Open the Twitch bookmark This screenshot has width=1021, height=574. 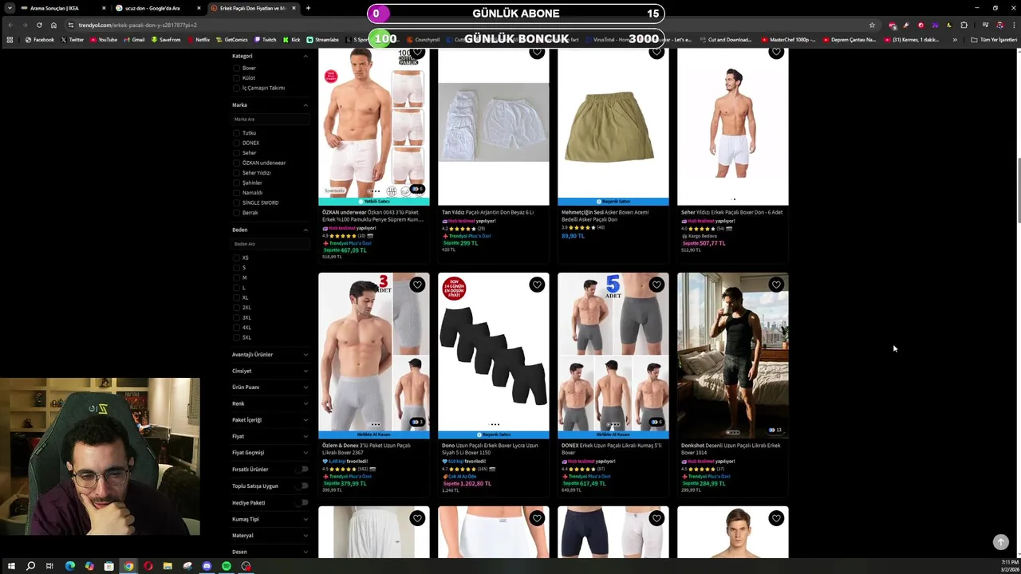click(266, 40)
